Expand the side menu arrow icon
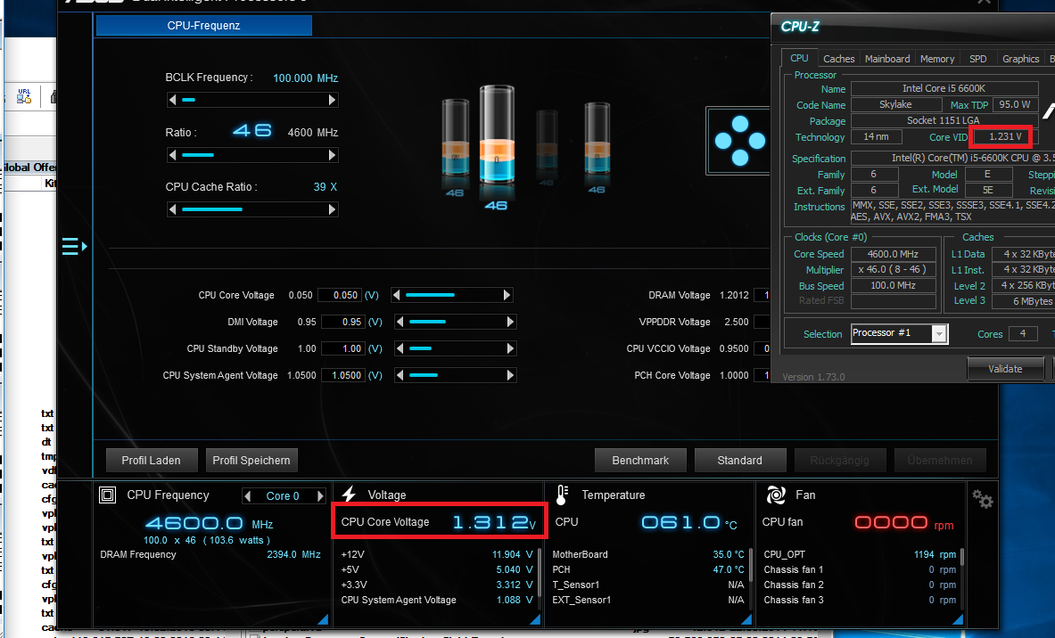 pos(74,247)
